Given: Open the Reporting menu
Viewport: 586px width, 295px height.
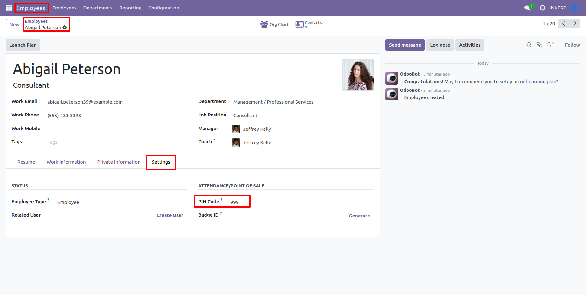Looking at the screenshot, I should click(130, 8).
